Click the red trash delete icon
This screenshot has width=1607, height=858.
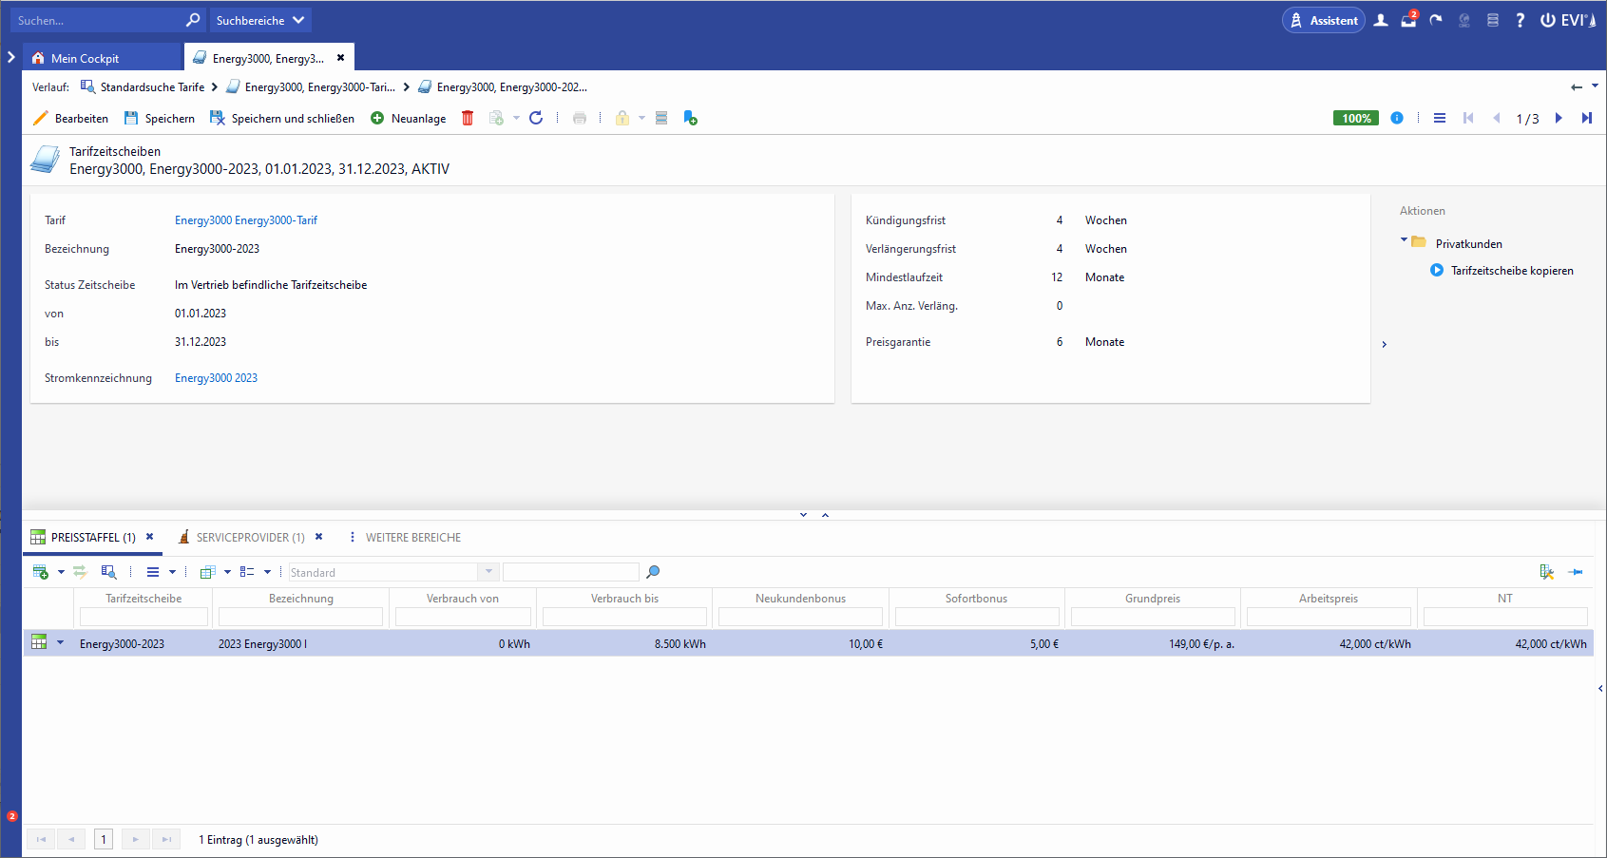pos(468,118)
